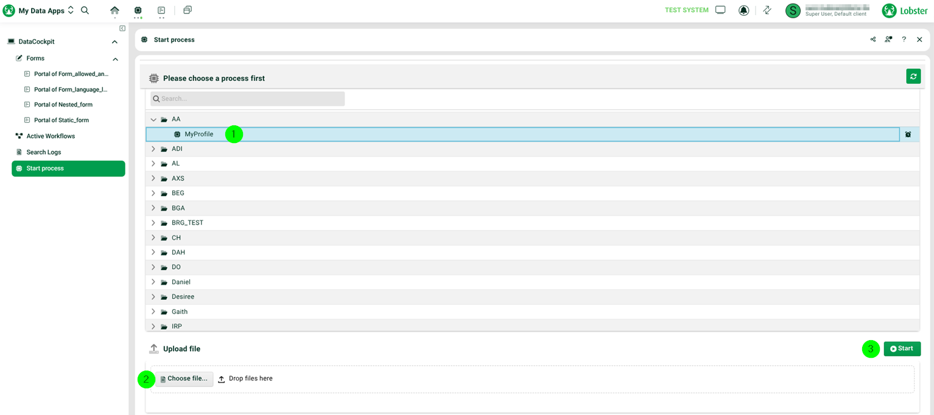Viewport: 934px width, 415px height.
Task: Expand the BRG_TEST folder
Action: point(153,223)
